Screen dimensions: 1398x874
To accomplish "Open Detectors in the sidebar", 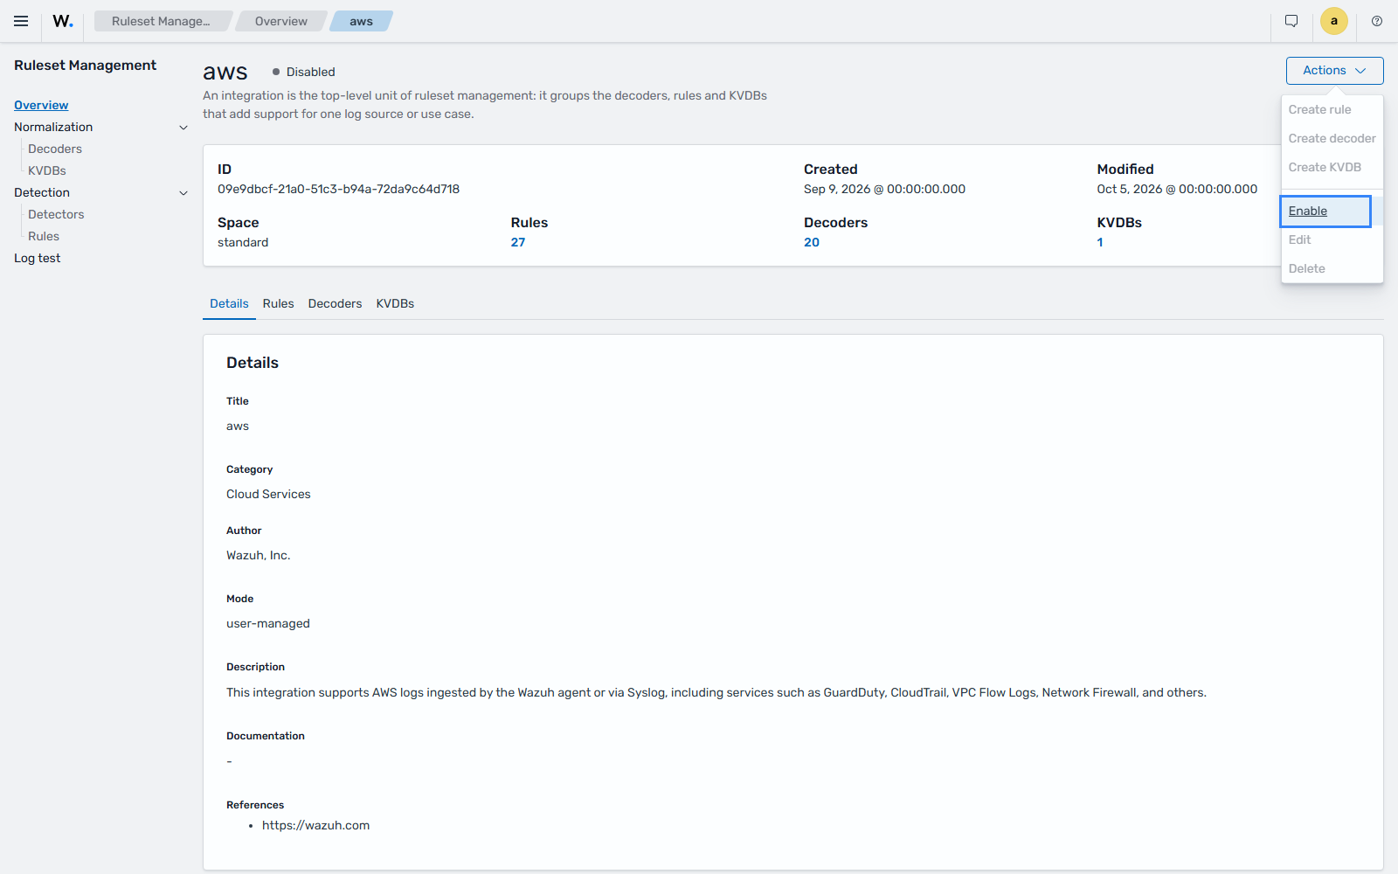I will [x=56, y=214].
